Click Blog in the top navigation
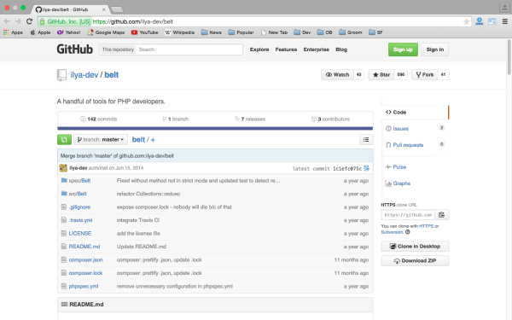The image size is (512, 320). pos(341,49)
